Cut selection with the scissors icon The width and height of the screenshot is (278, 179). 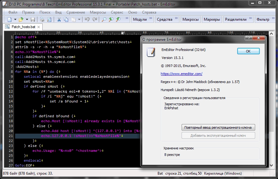[x=59, y=19]
